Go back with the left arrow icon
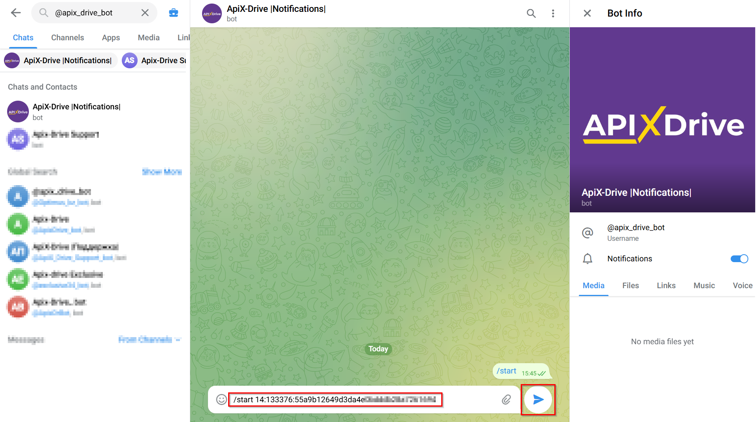Screen dimensions: 756x422 [x=16, y=13]
